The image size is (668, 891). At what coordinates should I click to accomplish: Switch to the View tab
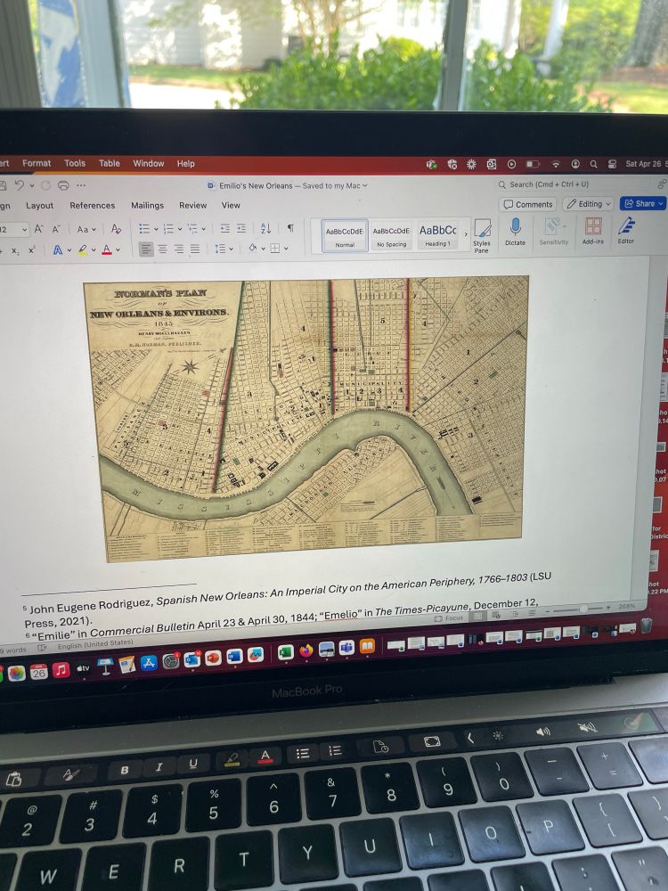(x=231, y=205)
